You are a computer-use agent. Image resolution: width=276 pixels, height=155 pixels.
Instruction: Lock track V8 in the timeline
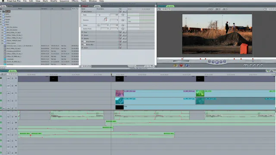click(x=13, y=78)
